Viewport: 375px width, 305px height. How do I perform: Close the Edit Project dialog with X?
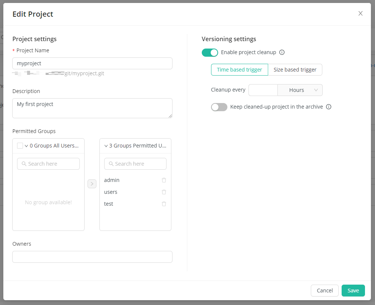[x=360, y=14]
